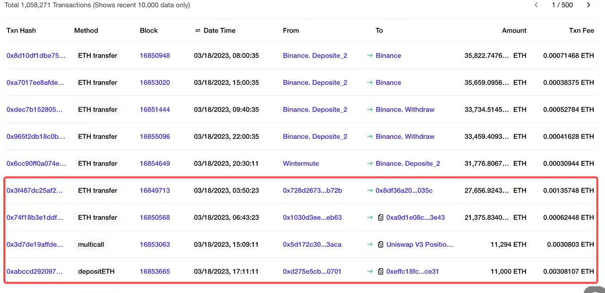Open block 16849713
This screenshot has height=293, width=605.
pyautogui.click(x=155, y=191)
